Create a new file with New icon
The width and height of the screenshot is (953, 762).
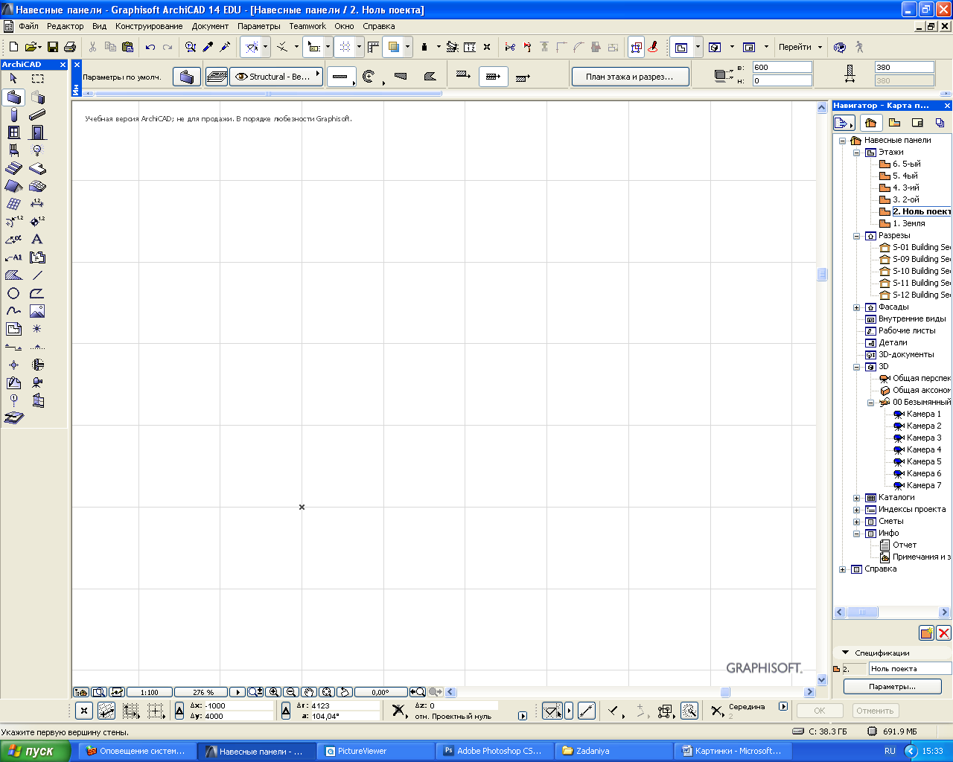(13, 47)
